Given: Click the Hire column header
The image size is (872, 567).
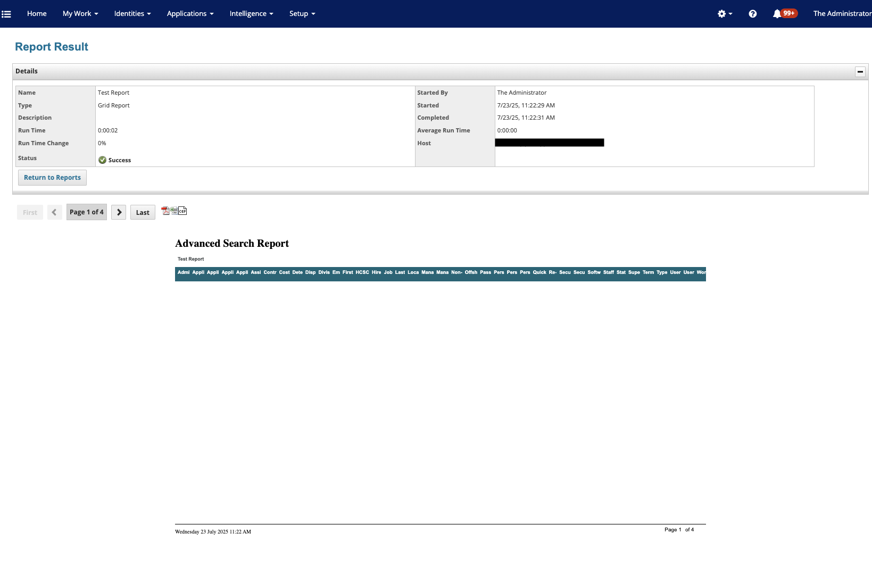Looking at the screenshot, I should [x=377, y=272].
